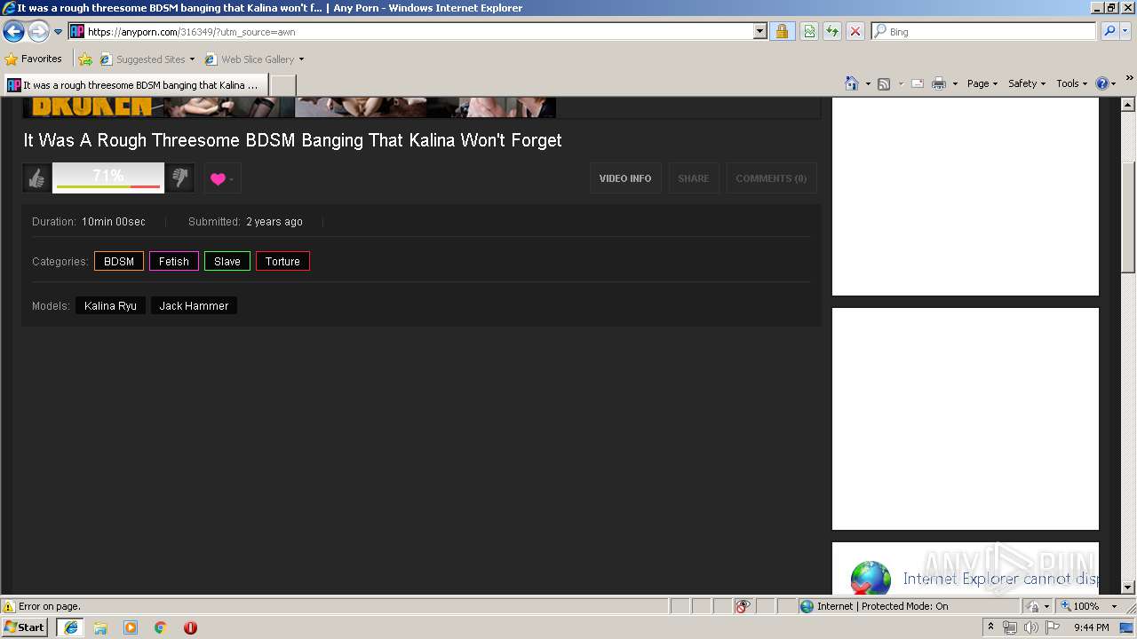The image size is (1137, 639).
Task: Expand the address bar autocomplete dropdown
Action: (759, 31)
